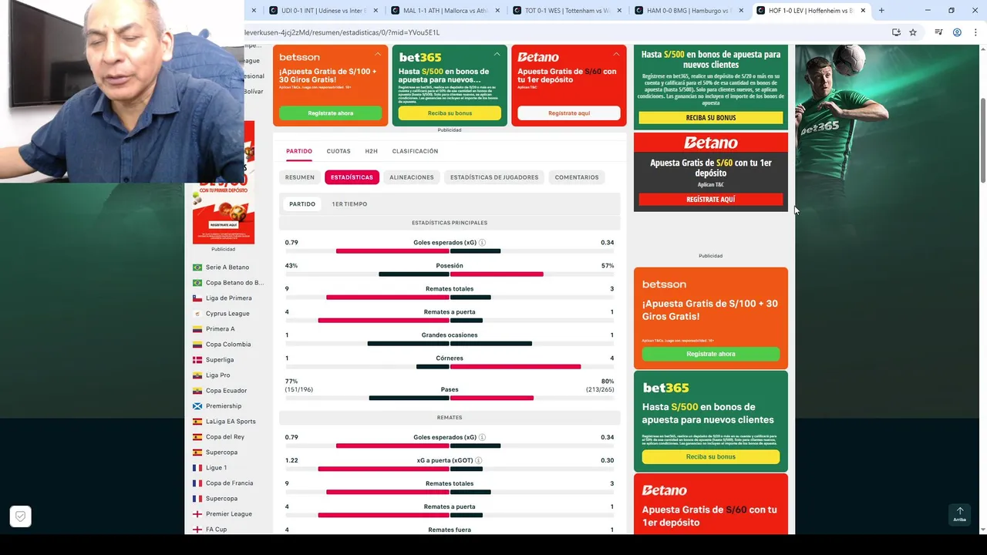Click the red REGÍSTRATE AQUÍ Betano button
Viewport: 987px width, 555px height.
coord(711,200)
